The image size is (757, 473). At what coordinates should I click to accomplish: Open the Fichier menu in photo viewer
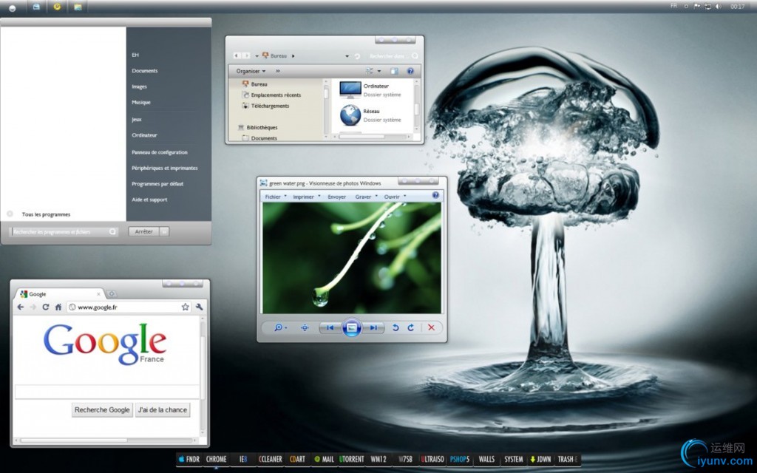click(275, 197)
